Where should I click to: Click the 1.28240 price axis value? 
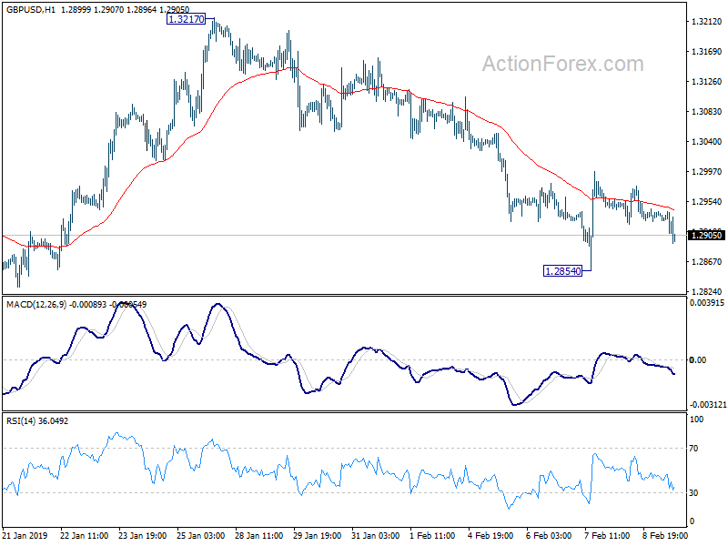click(x=707, y=291)
